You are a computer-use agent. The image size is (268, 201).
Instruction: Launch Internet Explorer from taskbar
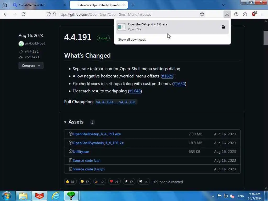56,196
